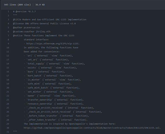Click the 'been added for convenience:' line
Image resolution: width=165 pixels, height=134 pixels.
tap(42, 52)
